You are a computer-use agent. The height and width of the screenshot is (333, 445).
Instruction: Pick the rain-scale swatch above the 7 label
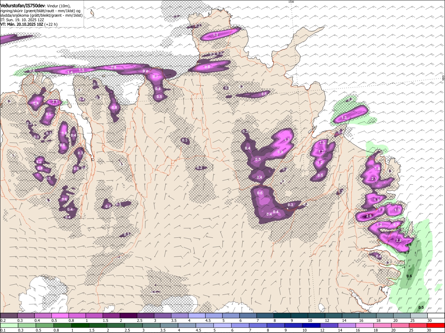pos(258,325)
